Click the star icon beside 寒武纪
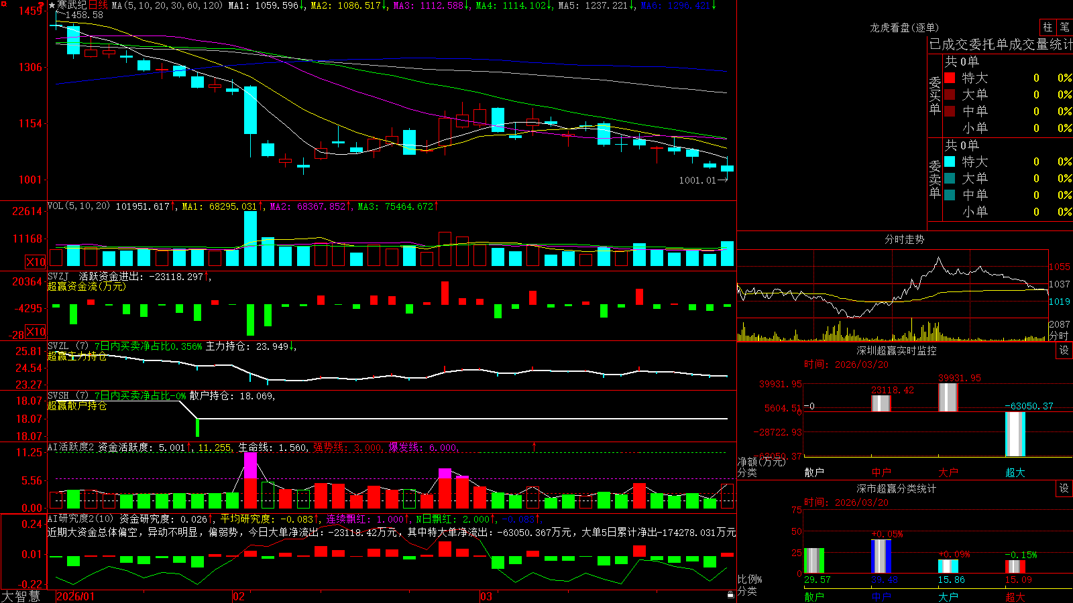Screen dimensions: 1073x603 coord(52,5)
